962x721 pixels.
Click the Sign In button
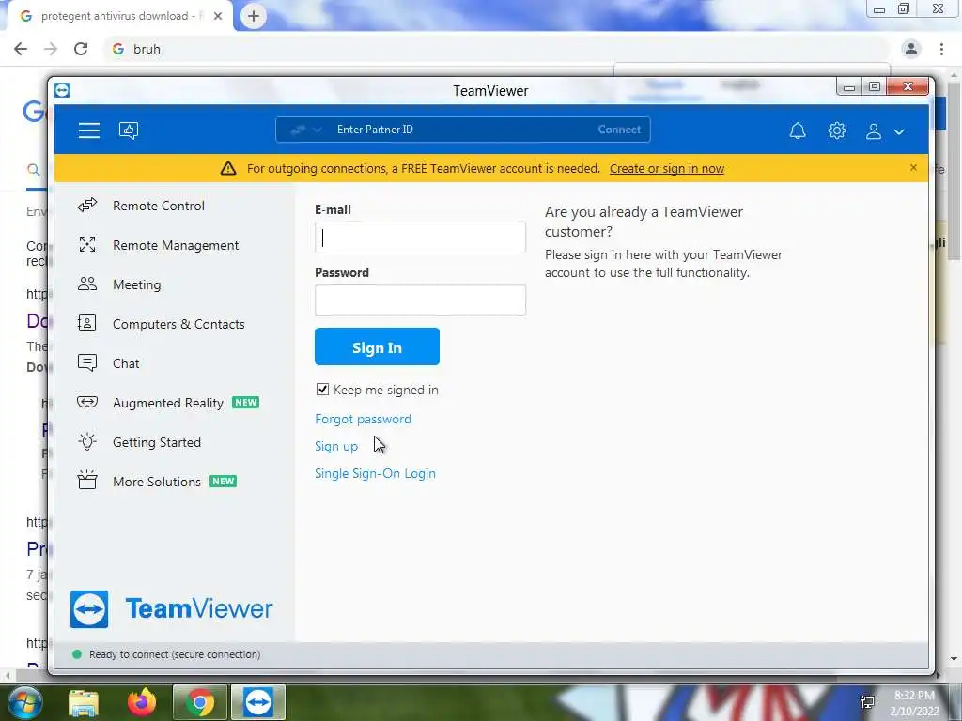pos(377,346)
